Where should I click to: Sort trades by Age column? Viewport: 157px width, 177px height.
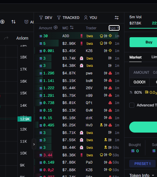point(114,28)
